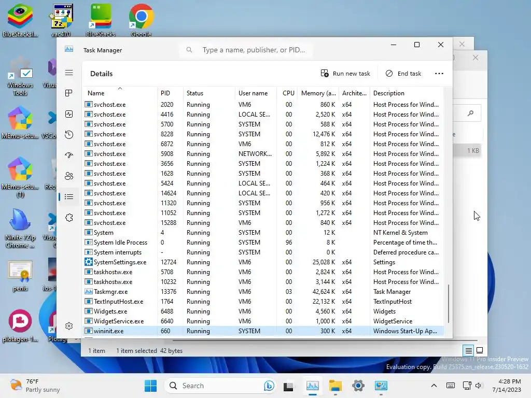531x398 pixels.
Task: Select TextInputHost.exe process
Action: point(263,301)
